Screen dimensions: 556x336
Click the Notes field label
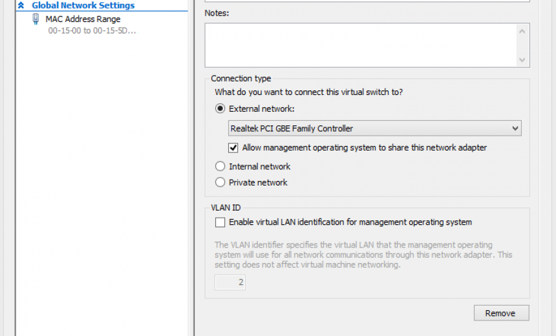click(x=217, y=13)
